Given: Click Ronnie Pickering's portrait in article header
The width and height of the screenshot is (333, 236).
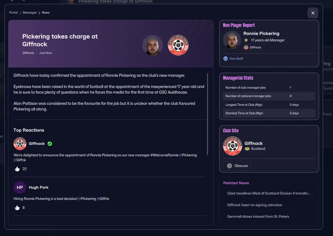Looking at the screenshot, I should (x=153, y=45).
